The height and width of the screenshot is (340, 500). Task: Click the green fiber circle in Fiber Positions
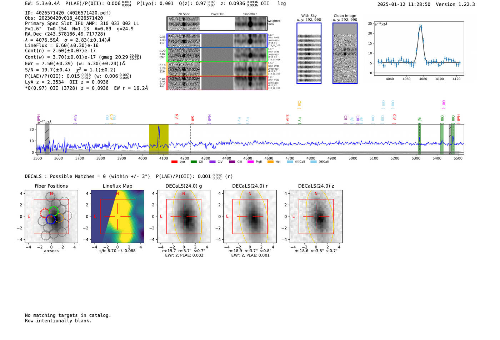click(x=54, y=210)
